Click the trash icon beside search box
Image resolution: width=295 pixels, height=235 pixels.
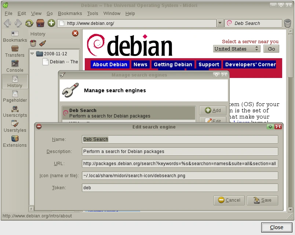[x=287, y=23]
